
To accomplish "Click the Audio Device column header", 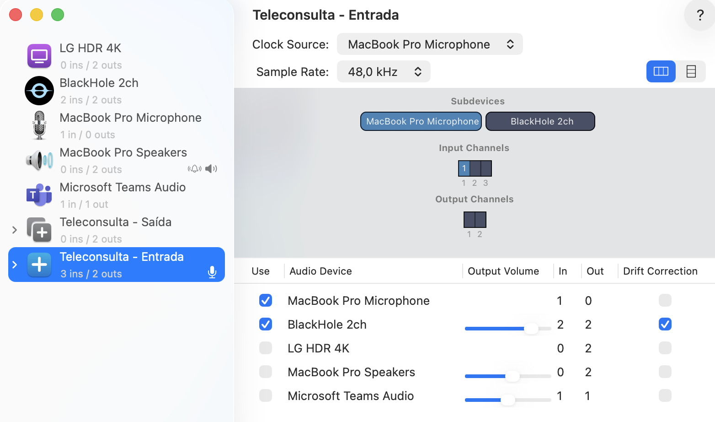I will coord(320,271).
